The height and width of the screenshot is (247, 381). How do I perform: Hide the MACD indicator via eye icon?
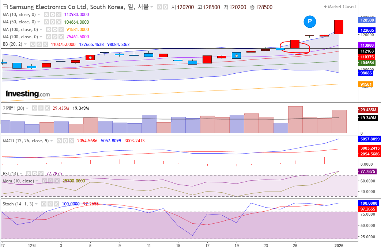click(x=59, y=141)
